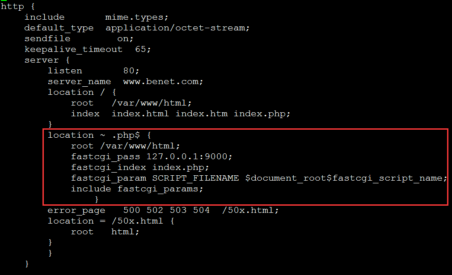Click the "error_page" directive keyword
Viewport: 452px width, 275px height.
click(70, 210)
